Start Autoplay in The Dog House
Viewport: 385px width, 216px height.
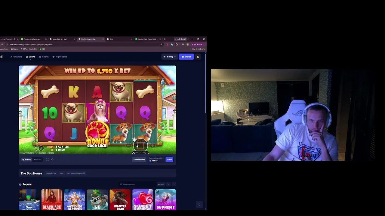click(x=140, y=152)
